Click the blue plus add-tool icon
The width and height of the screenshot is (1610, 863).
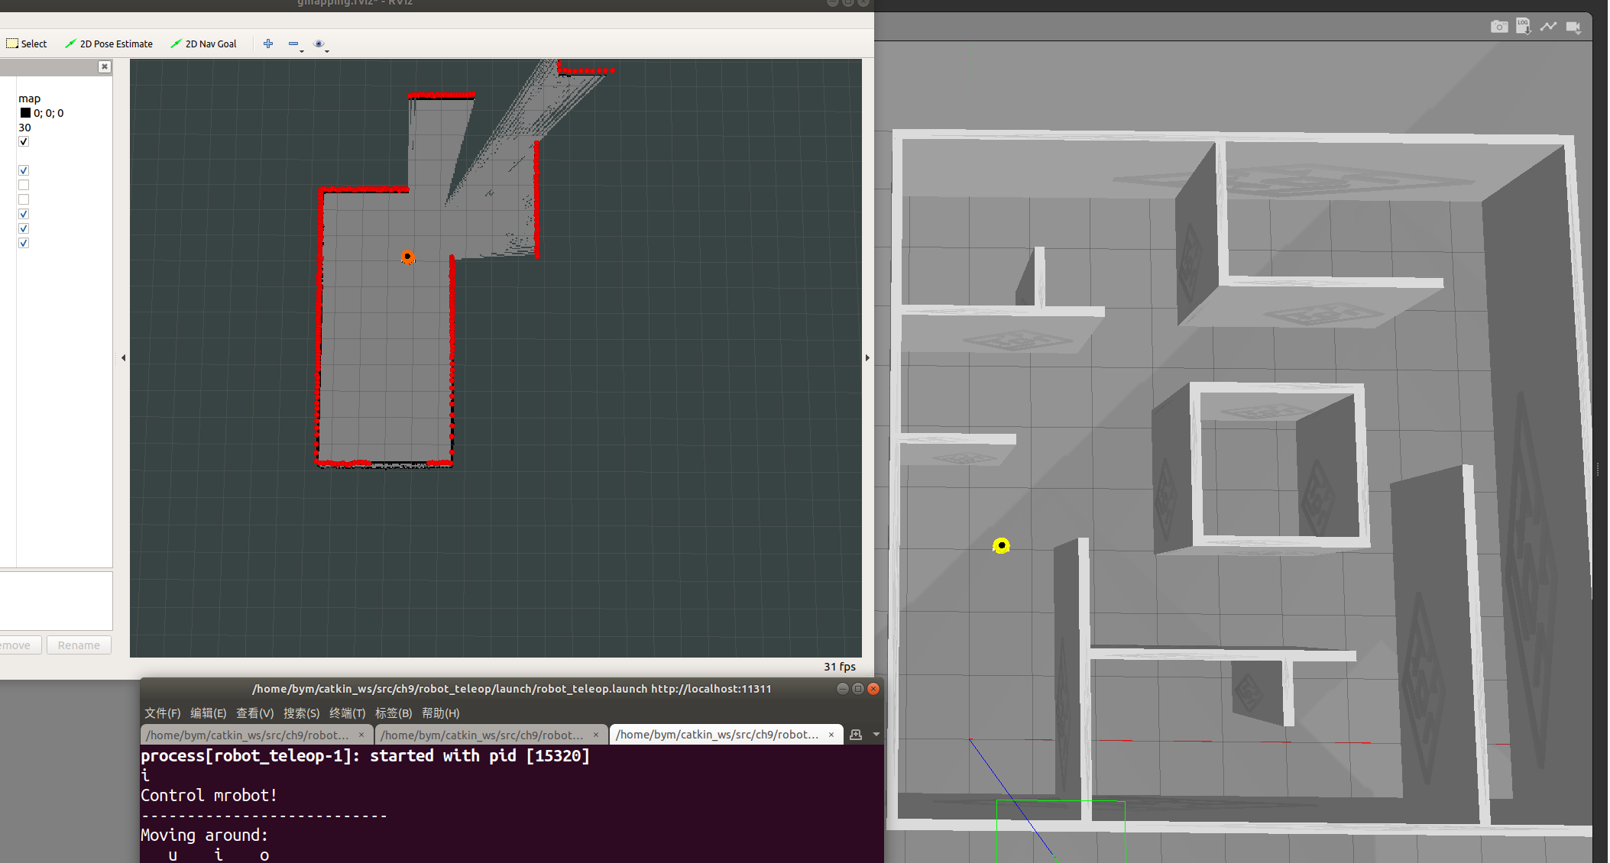tap(268, 44)
